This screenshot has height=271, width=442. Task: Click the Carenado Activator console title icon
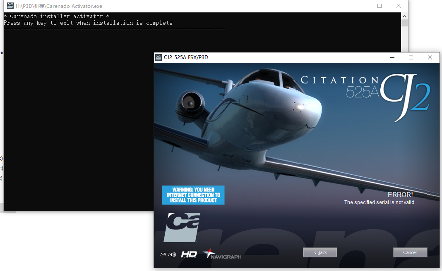coord(10,6)
